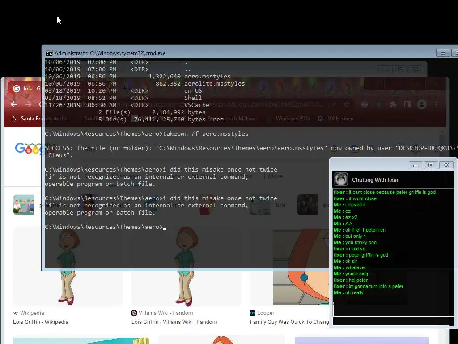The width and height of the screenshot is (458, 344).
Task: Click 'aerolite.msstyles' in directory listing
Action: click(214, 84)
